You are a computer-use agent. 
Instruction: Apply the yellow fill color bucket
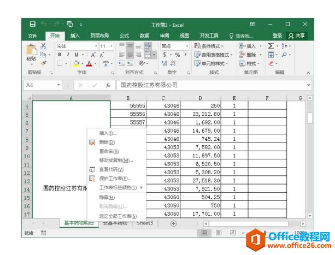(77, 63)
